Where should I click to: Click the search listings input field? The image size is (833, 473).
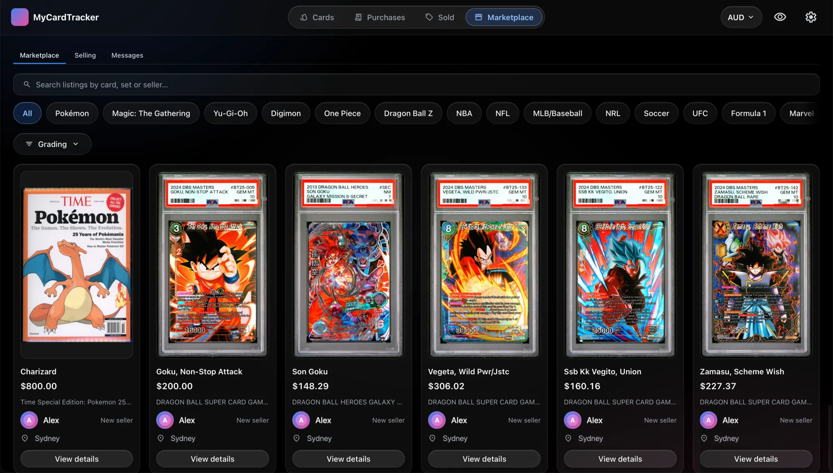click(416, 85)
